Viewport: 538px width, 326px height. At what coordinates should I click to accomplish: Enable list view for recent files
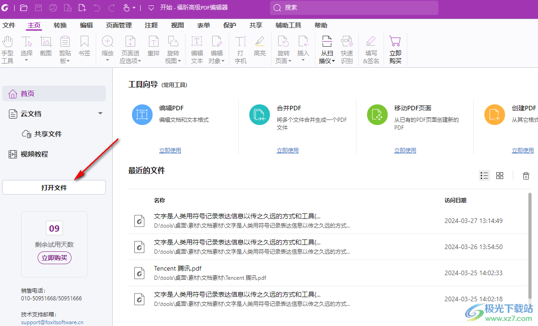(484, 175)
